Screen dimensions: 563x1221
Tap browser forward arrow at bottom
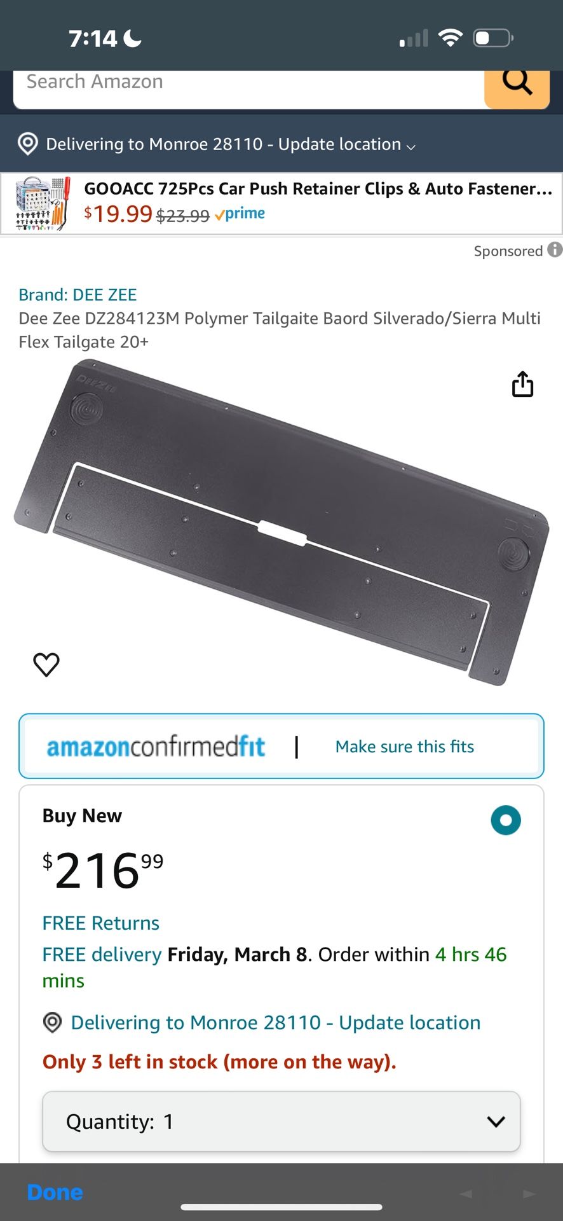(x=529, y=1194)
